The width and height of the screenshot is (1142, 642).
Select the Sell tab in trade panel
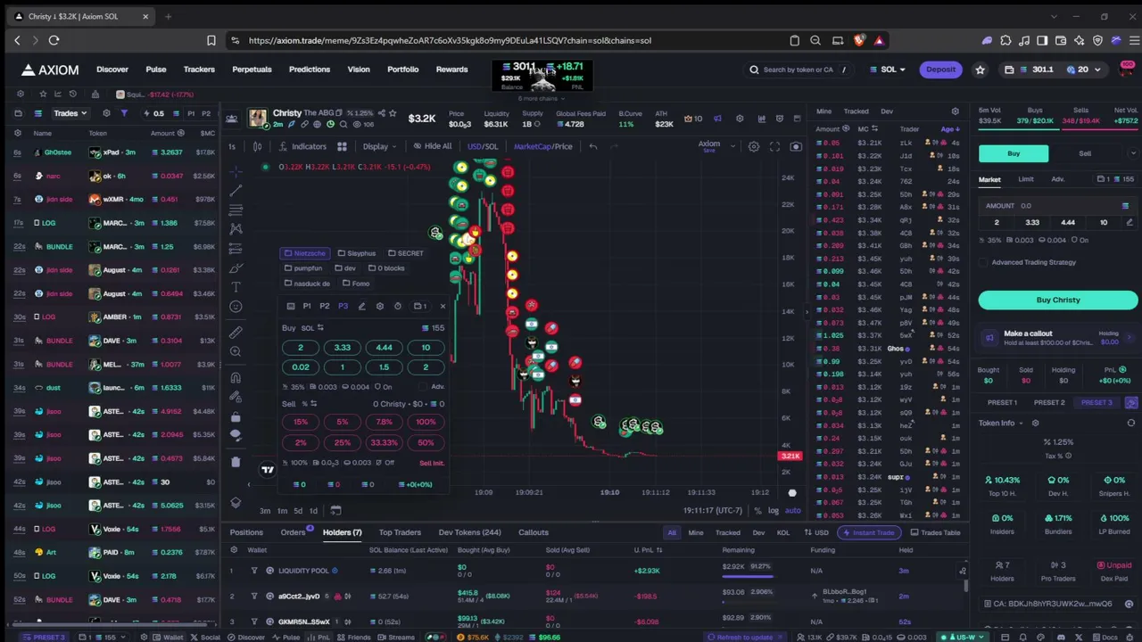1085,153
